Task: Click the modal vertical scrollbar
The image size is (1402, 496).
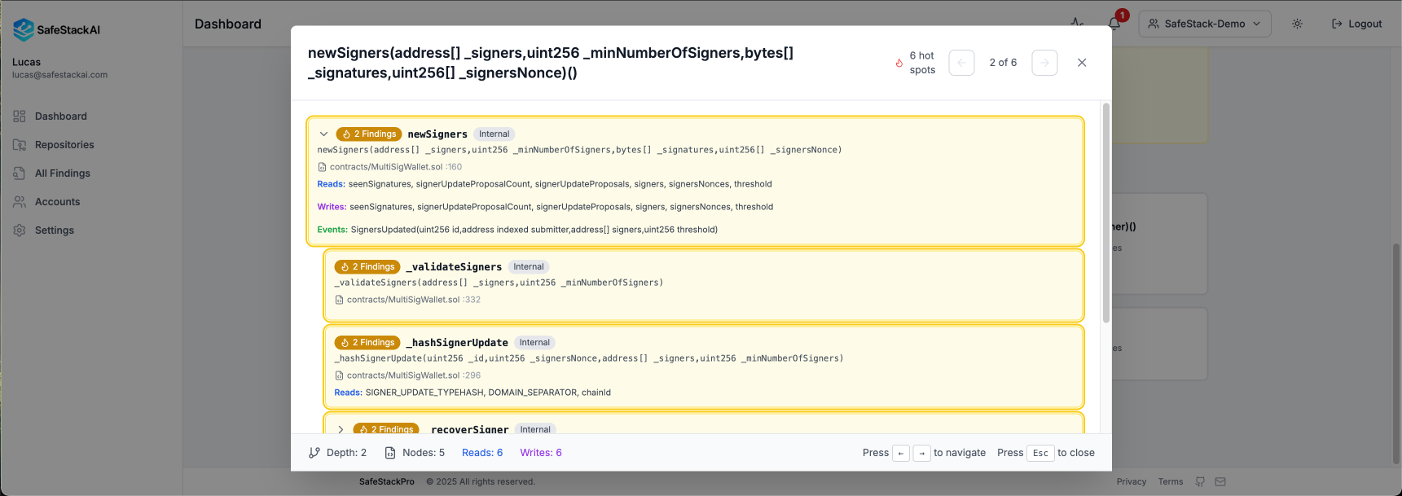Action: point(1106,213)
